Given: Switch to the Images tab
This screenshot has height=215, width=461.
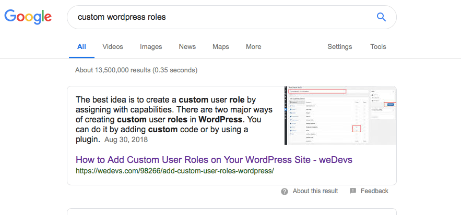Looking at the screenshot, I should [x=151, y=47].
